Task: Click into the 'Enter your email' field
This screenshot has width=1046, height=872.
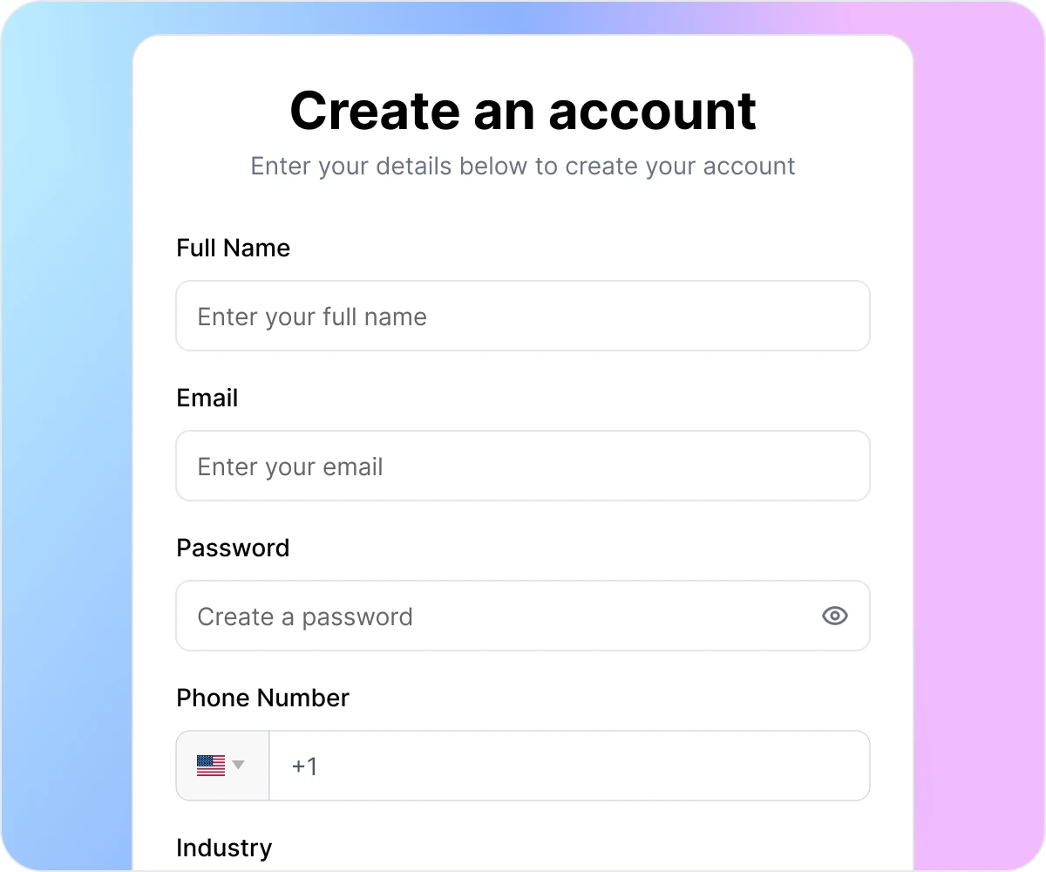Action: point(523,466)
